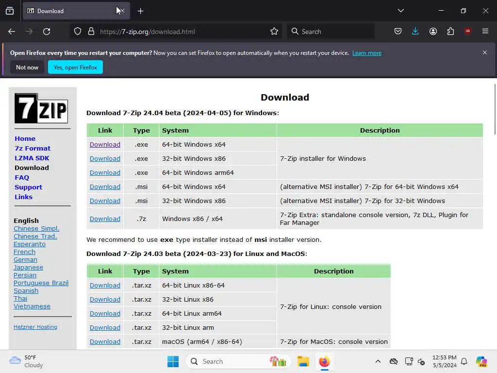This screenshot has height=373, width=497.
Task: Open the notifications bell icon
Action: coord(464,361)
